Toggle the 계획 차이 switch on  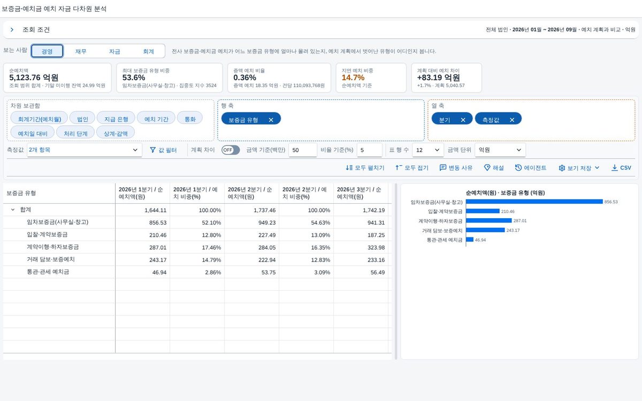pos(231,150)
